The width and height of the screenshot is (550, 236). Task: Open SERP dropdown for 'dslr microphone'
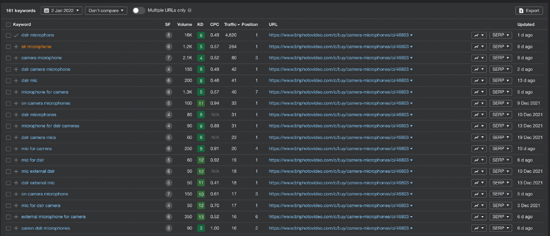click(501, 35)
